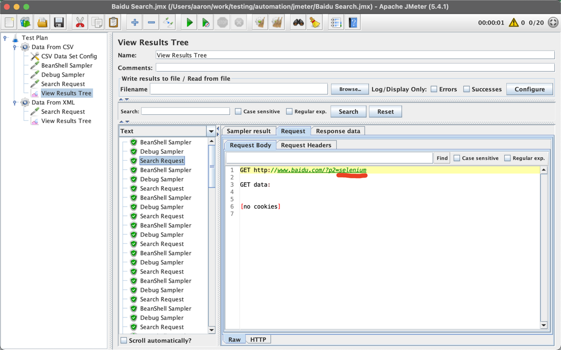Click the Browse... button

point(350,89)
